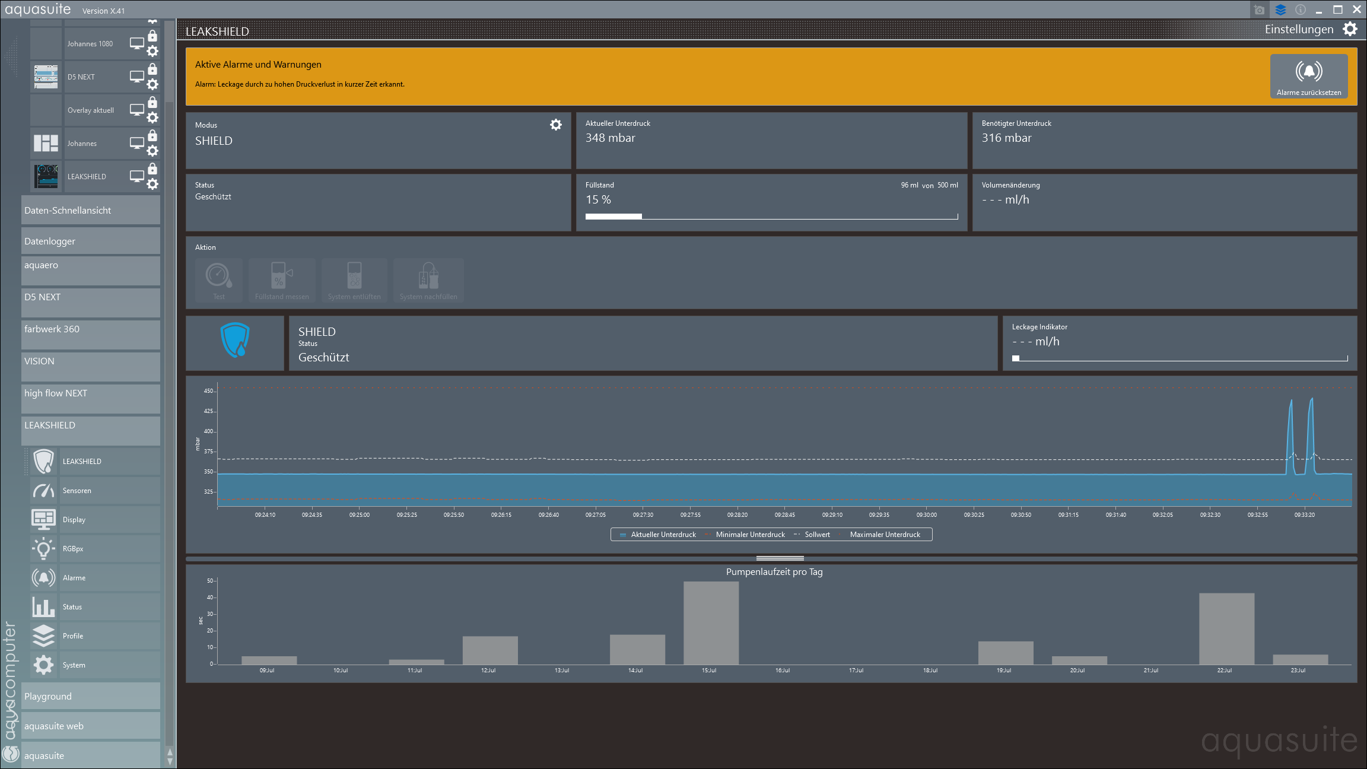Screen dimensions: 1367x769
Task: Toggle Maximaler Unterdruck series in chart legend
Action: (x=880, y=535)
